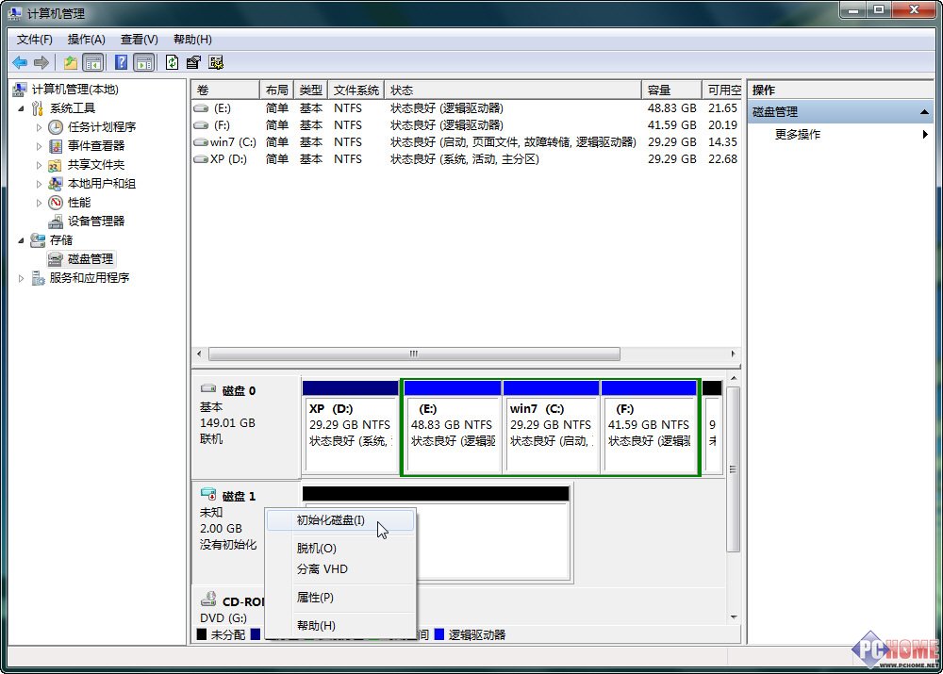Click the Up one level folder icon

coord(71,62)
